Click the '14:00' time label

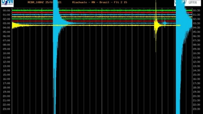pyautogui.click(x=6, y=70)
